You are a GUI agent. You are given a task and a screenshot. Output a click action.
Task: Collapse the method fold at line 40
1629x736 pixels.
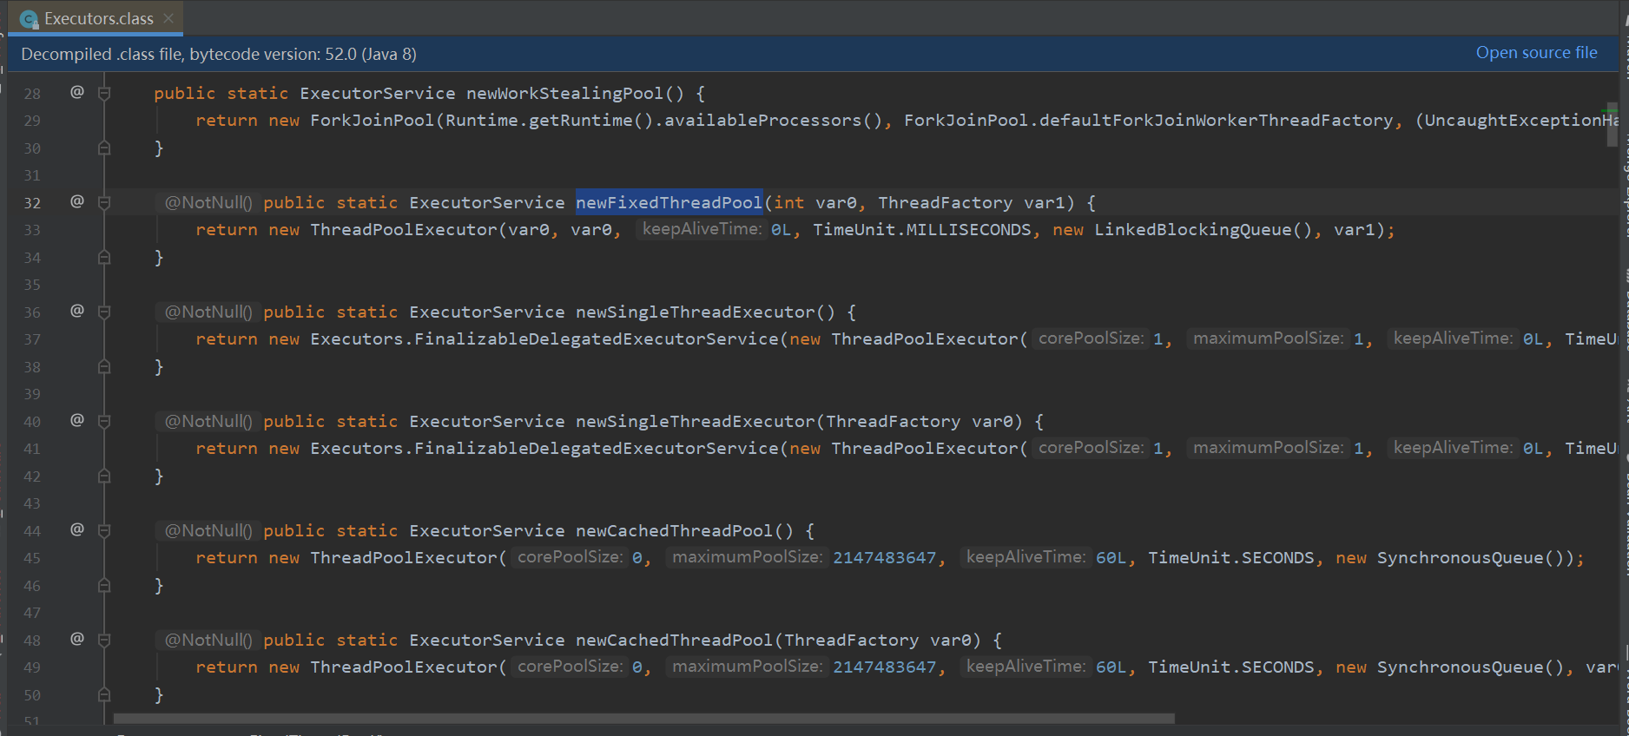[104, 421]
